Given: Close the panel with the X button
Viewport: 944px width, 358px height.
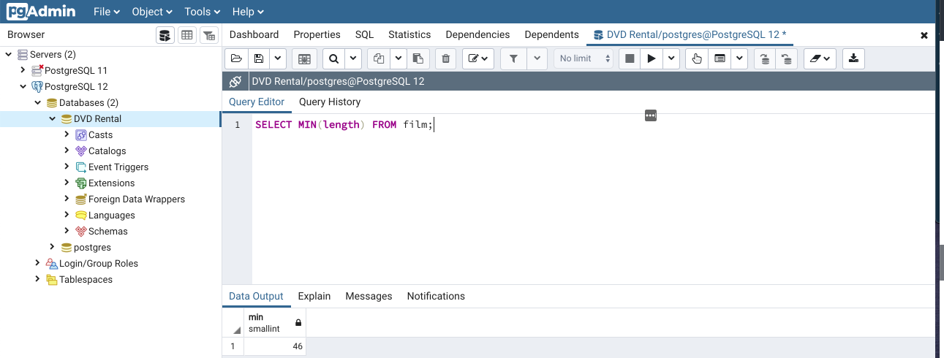Looking at the screenshot, I should tap(924, 35).
